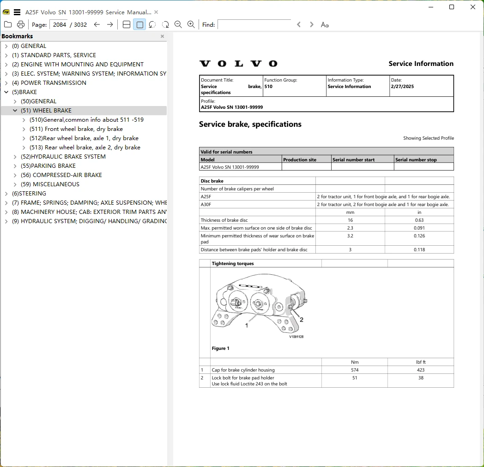This screenshot has width=484, height=467.
Task: Close the A25F Volvo Service Manual tab
Action: pos(156,12)
